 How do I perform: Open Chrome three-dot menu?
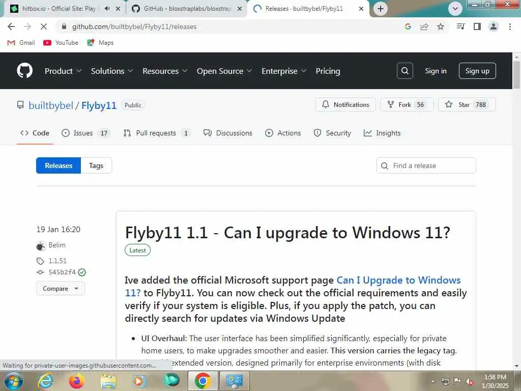510,26
